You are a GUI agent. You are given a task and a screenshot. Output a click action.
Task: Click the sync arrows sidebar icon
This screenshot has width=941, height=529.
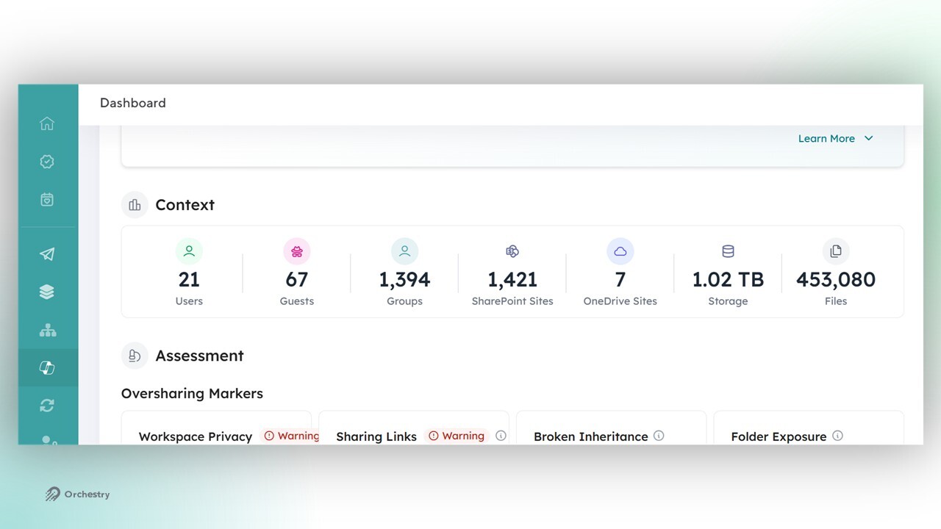pyautogui.click(x=47, y=406)
